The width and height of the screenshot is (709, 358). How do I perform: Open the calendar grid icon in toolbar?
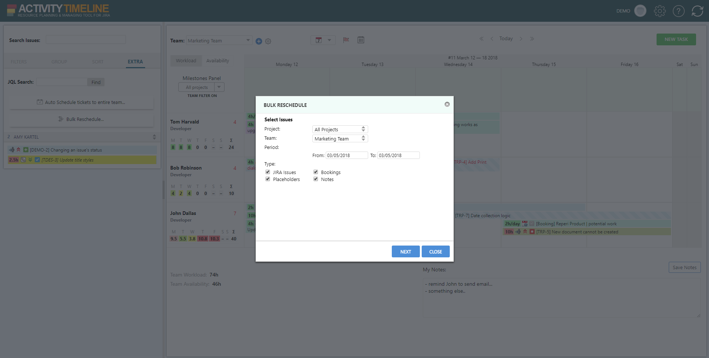[361, 40]
